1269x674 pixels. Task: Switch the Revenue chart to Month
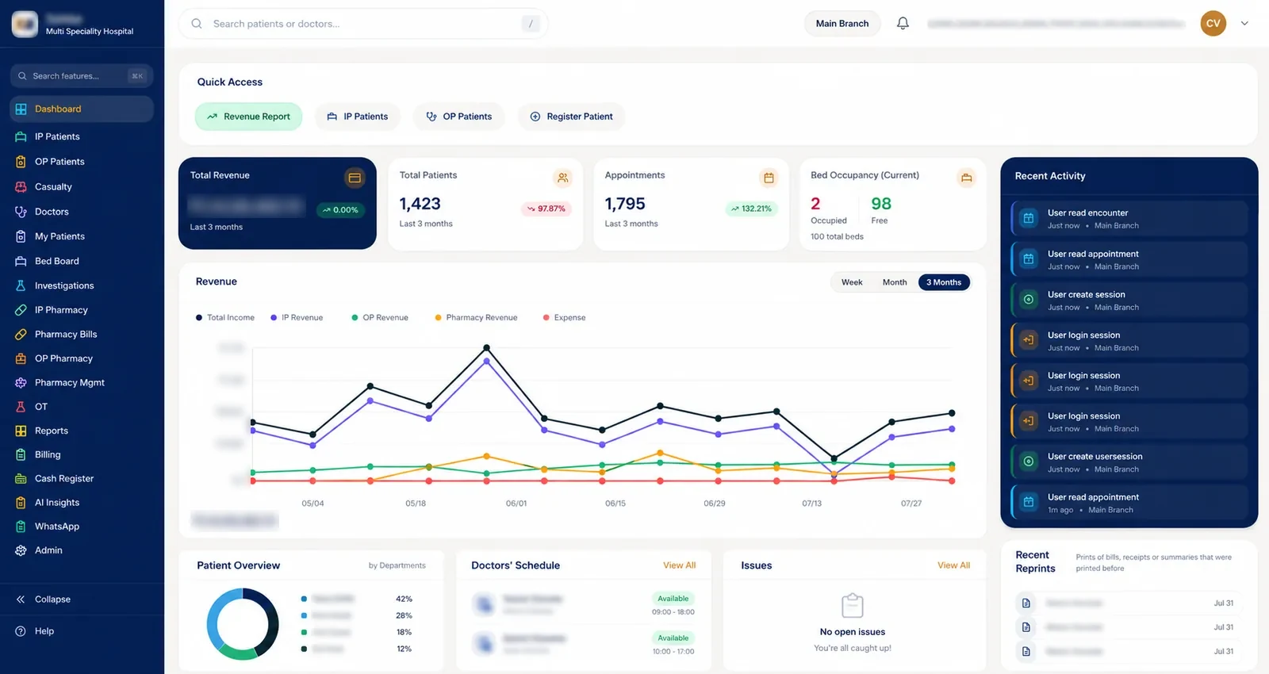coord(895,282)
